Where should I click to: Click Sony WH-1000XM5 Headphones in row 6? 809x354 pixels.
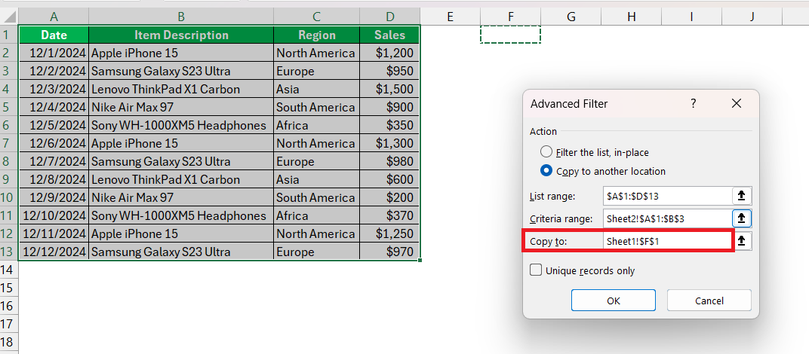click(x=181, y=125)
